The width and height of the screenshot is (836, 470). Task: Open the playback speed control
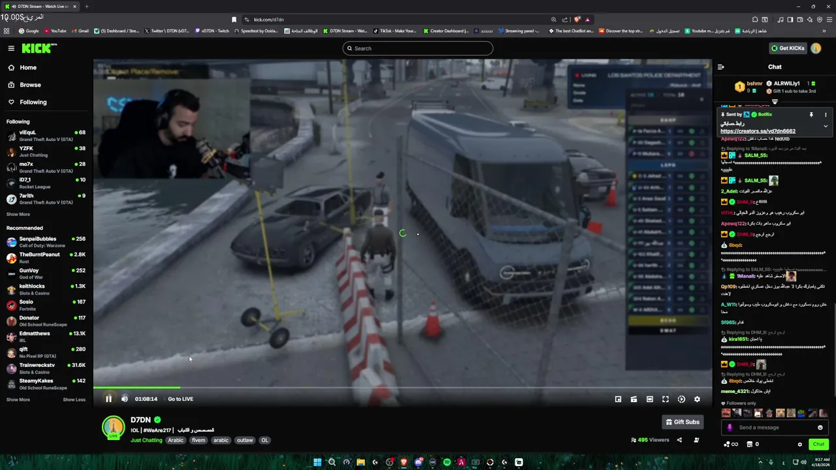pyautogui.click(x=681, y=399)
